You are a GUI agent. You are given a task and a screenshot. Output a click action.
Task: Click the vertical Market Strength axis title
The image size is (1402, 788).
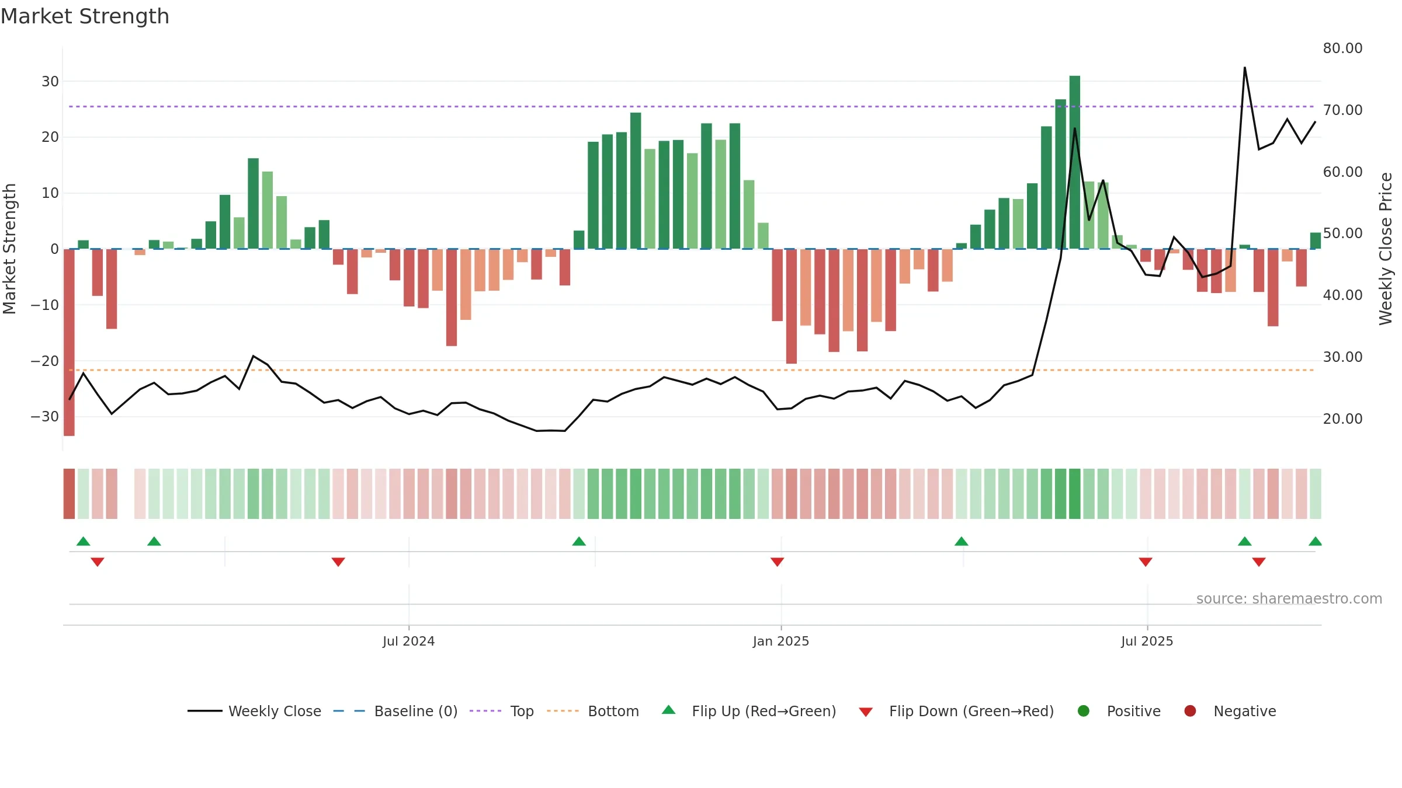[x=9, y=249]
